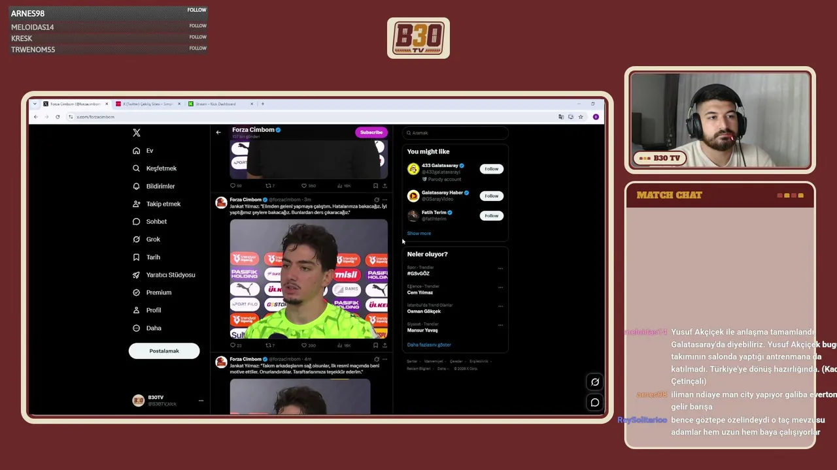The height and width of the screenshot is (470, 837).
Task: Click the Postalamak post button
Action: click(x=164, y=351)
